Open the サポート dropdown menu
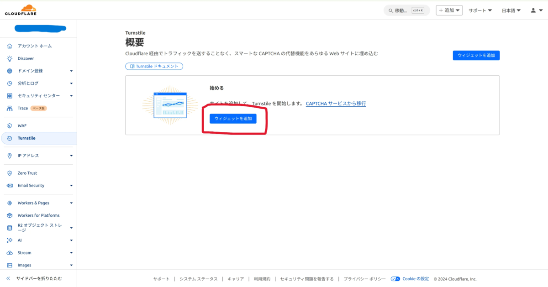 480,10
